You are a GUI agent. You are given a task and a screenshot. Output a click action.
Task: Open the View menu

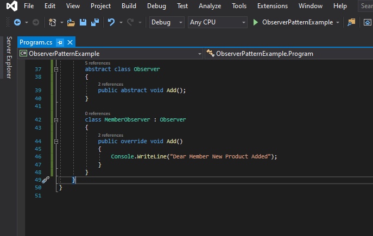(x=73, y=6)
